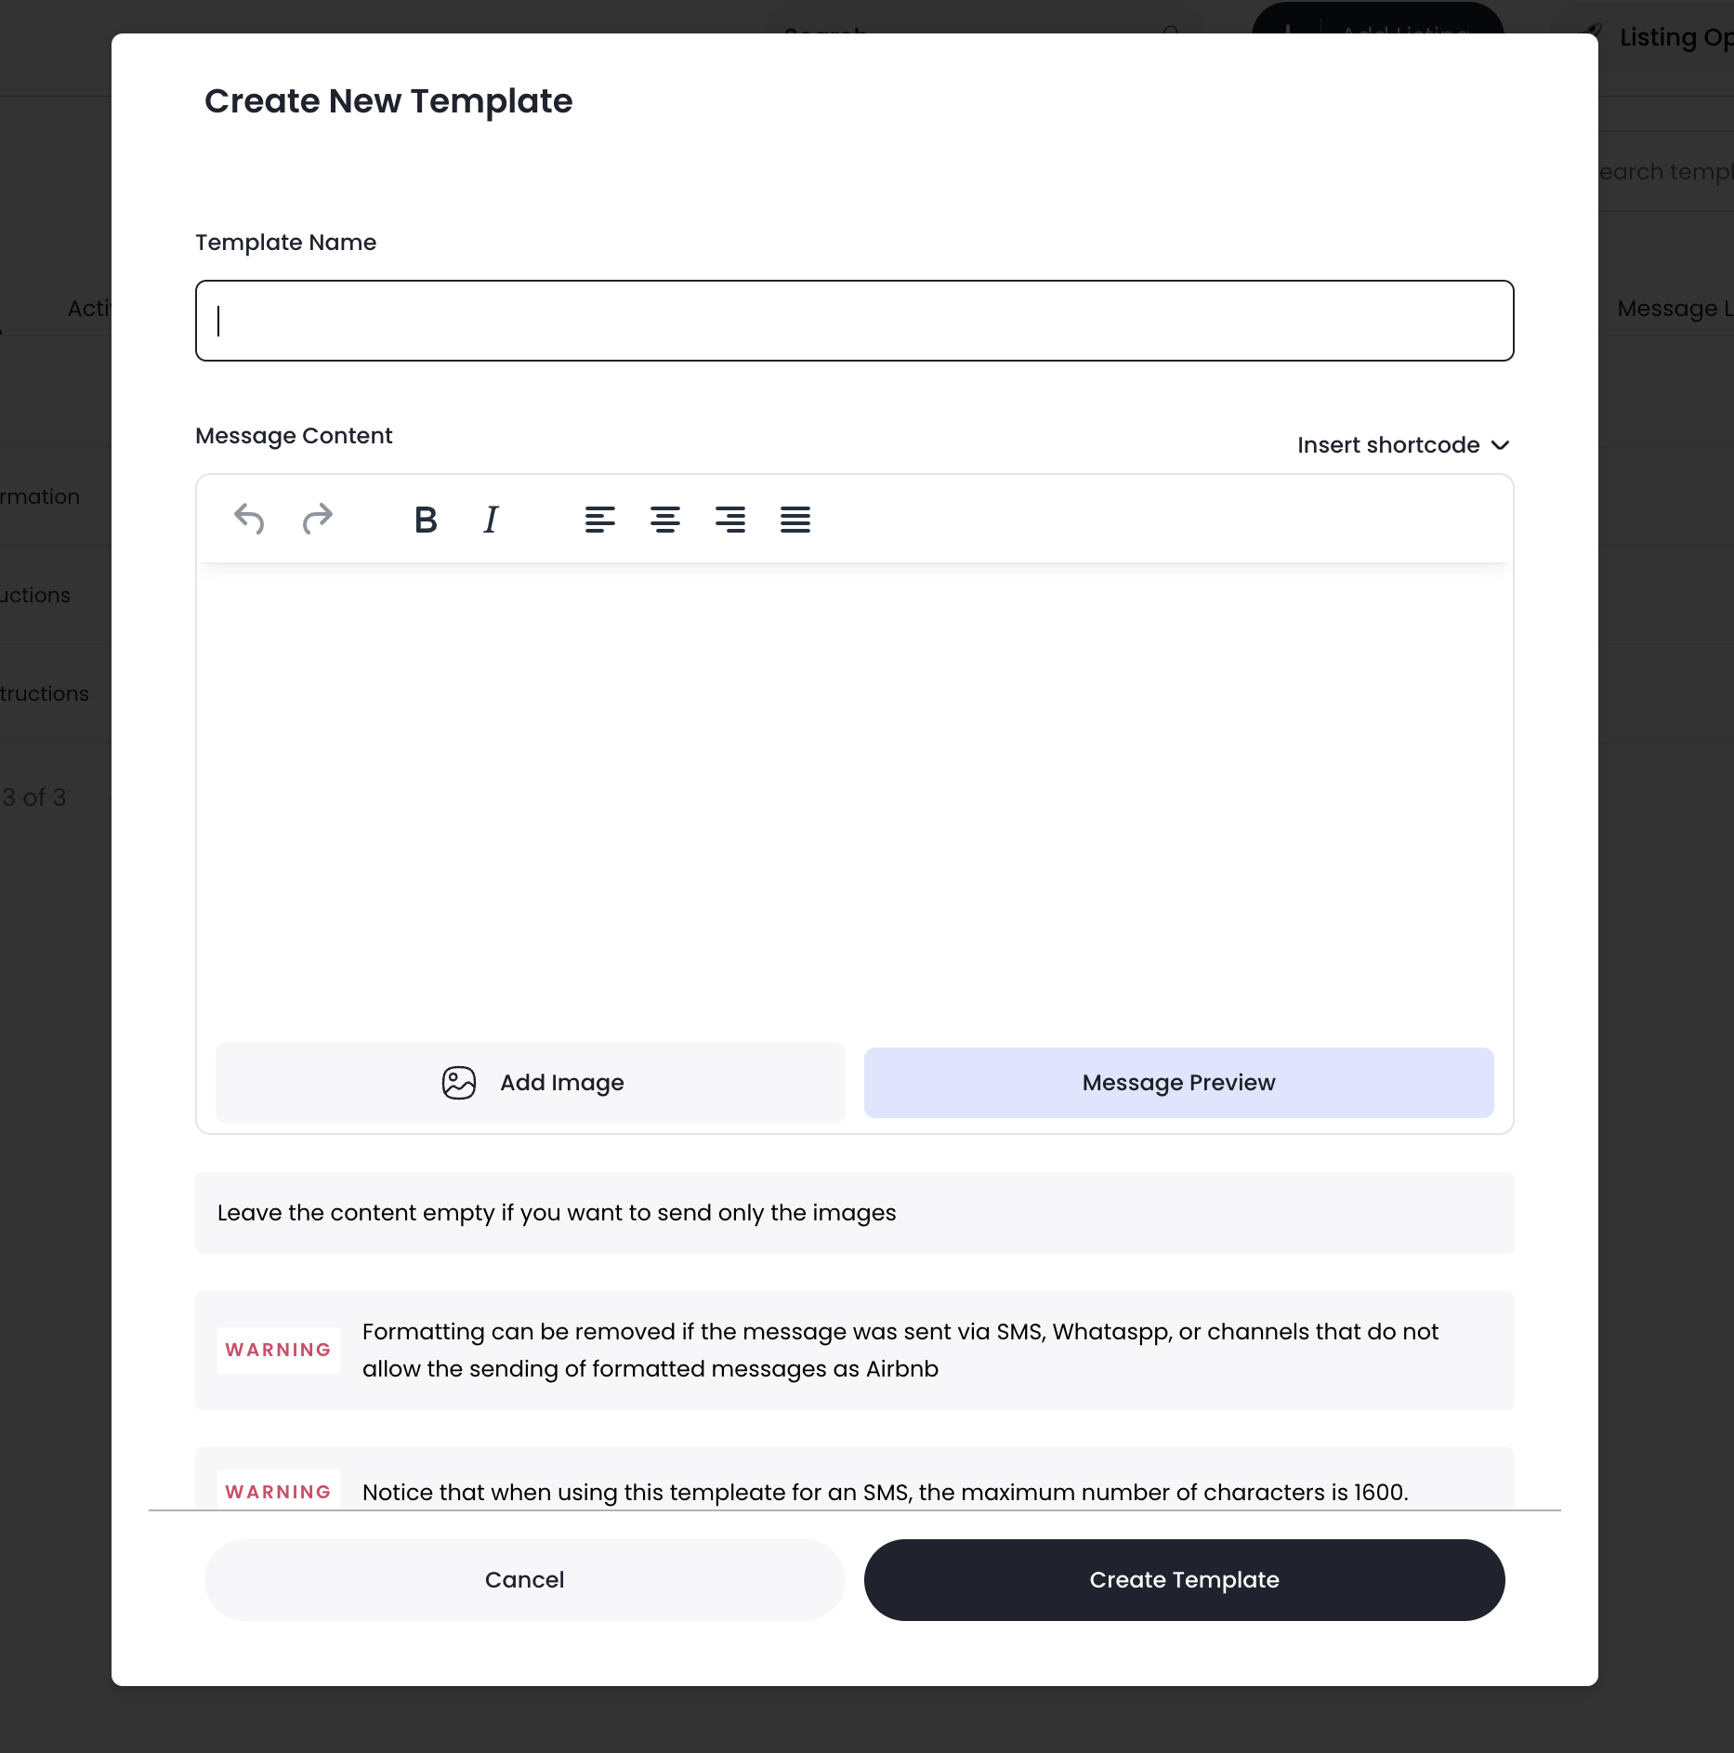The image size is (1734, 1753).
Task: Open the Message Preview
Action: tap(1178, 1083)
